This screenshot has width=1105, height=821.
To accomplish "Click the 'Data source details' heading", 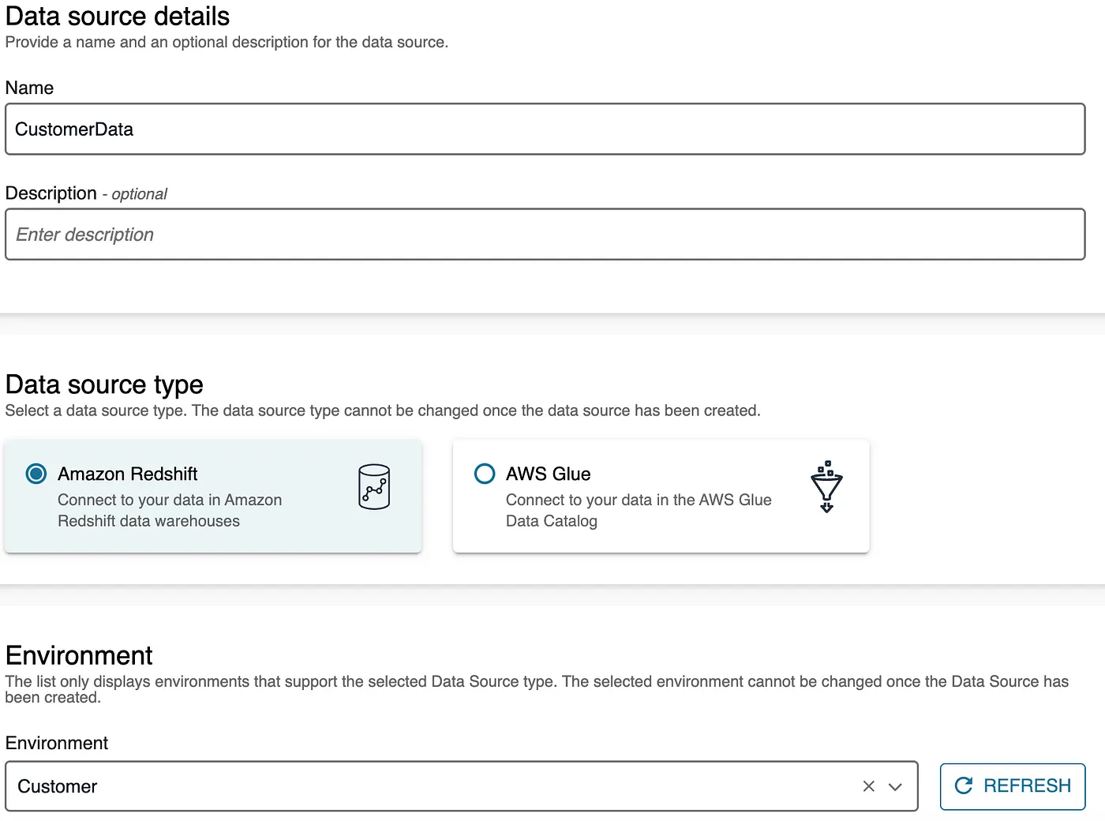I will click(118, 17).
